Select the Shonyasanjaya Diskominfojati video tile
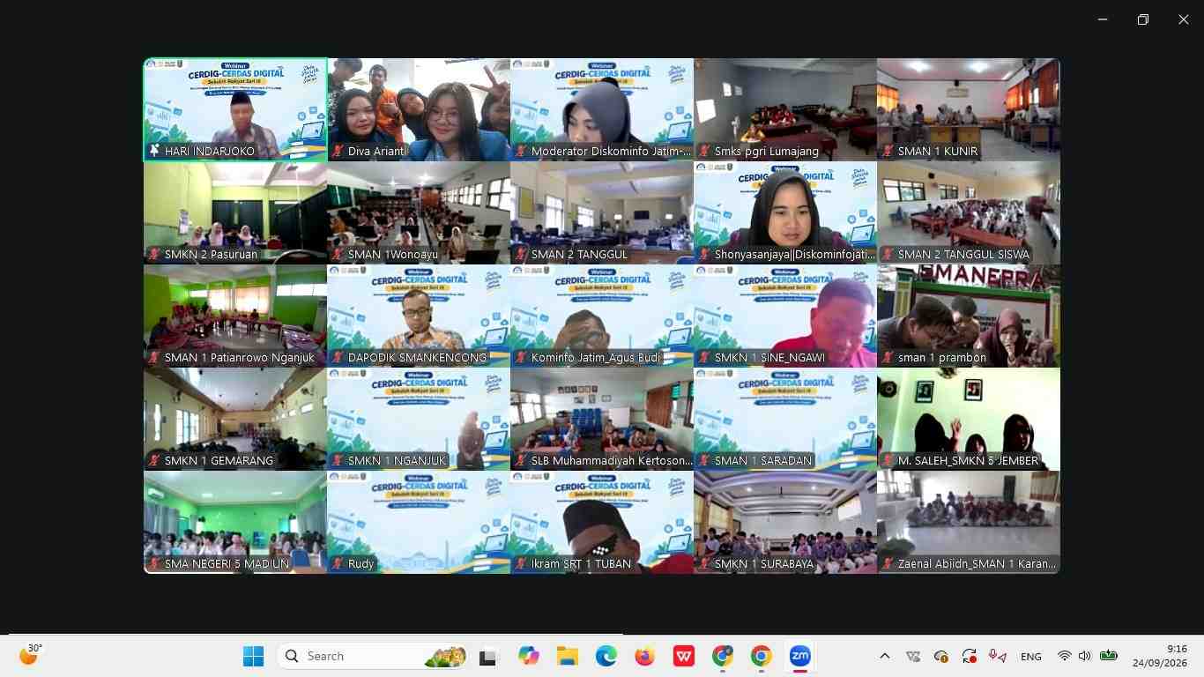 pos(785,212)
